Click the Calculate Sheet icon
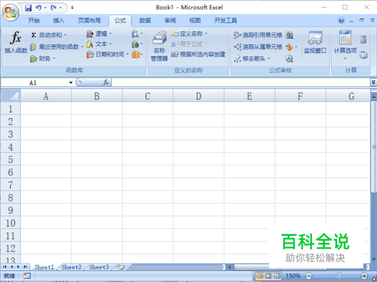This screenshot has width=377, height=282. pos(363,55)
